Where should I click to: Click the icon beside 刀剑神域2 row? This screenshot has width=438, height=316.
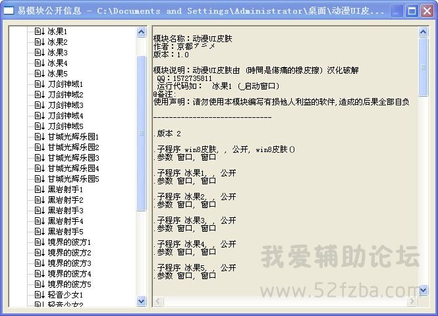(40, 95)
